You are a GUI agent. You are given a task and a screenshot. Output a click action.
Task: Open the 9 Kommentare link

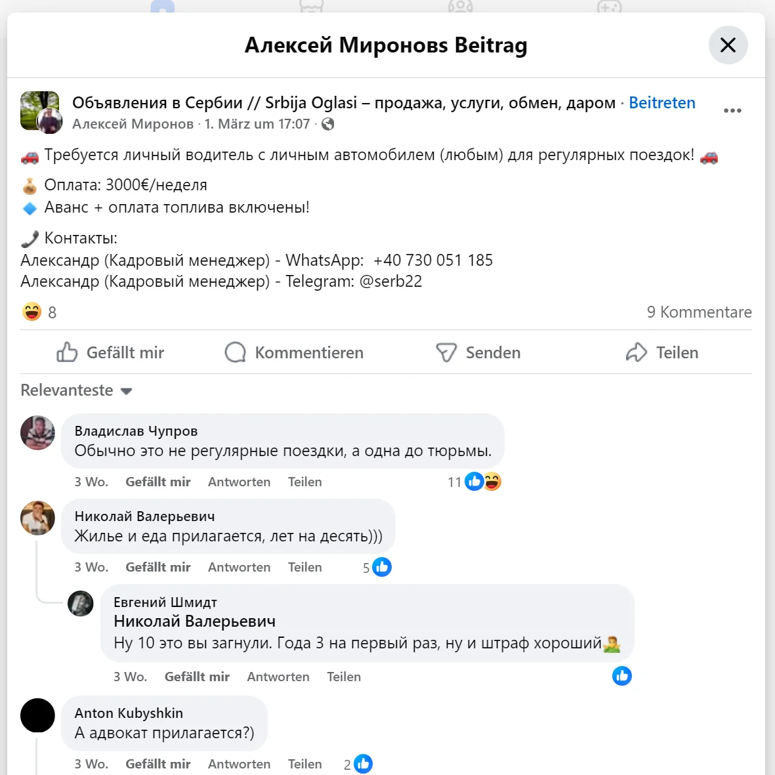point(699,312)
